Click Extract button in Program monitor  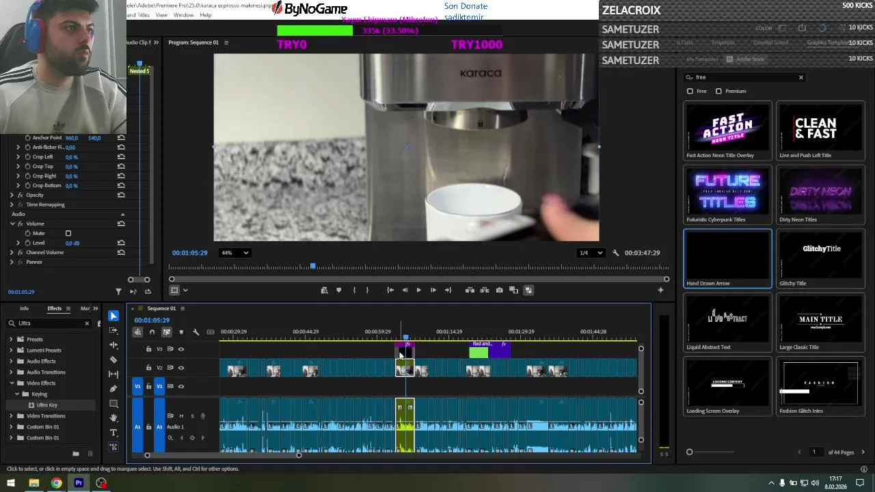(485, 290)
